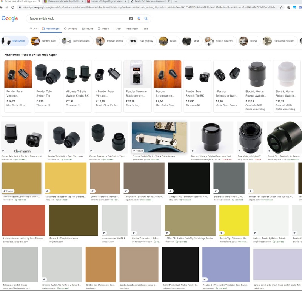Click 'Where can I get a short knob-switch-knob' reddit title
Viewport: 302px width, 291px height.
[277, 285]
